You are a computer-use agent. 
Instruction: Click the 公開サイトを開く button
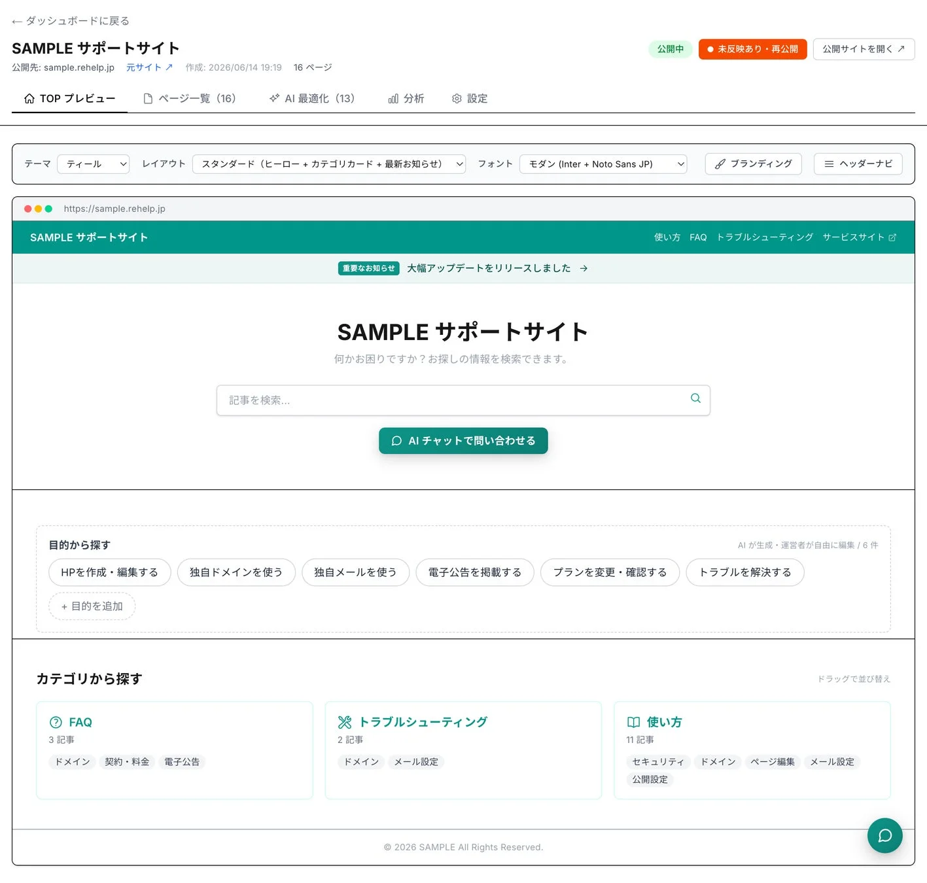coord(864,49)
